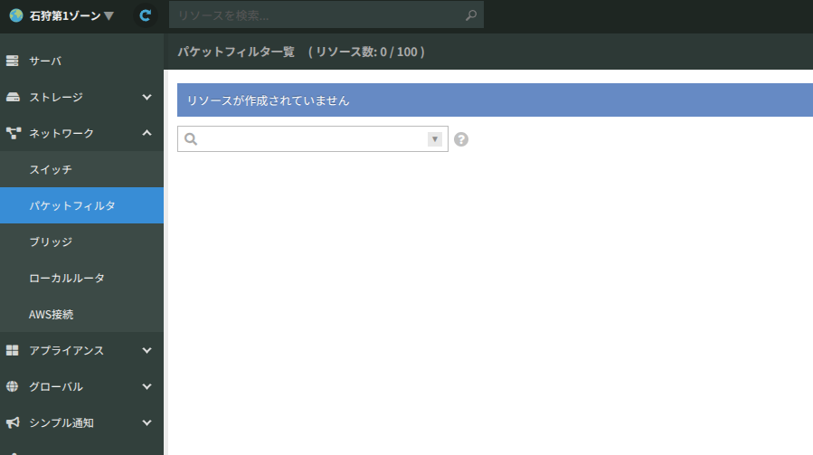Click the globe icon beside 石狩第1ゾーン
This screenshot has width=813, height=455.
pos(16,15)
